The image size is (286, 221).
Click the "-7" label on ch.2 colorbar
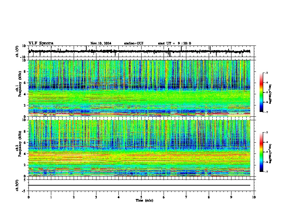click(266, 172)
